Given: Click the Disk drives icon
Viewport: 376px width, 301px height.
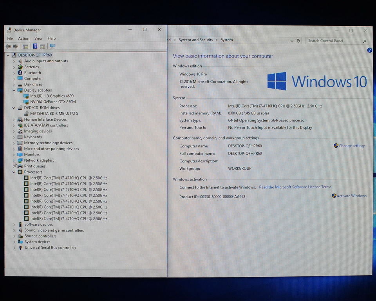Looking at the screenshot, I should [x=20, y=84].
